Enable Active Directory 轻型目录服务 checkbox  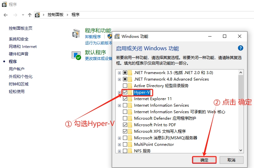[125, 85]
